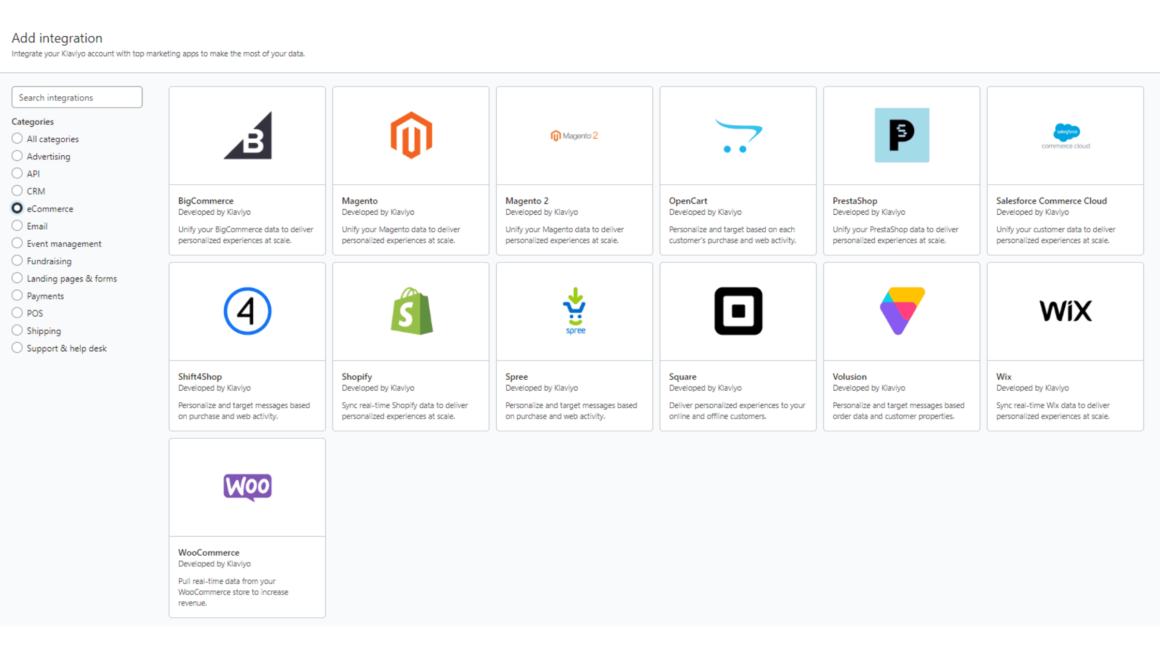Open the WooCommerce integration title

pos(209,553)
